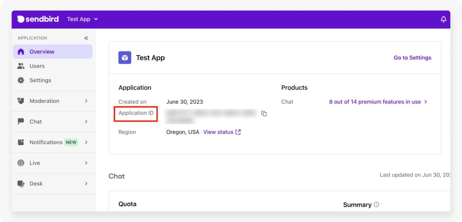This screenshot has height=222, width=462.
Task: Click the external link icon after View status
Action: 238,132
